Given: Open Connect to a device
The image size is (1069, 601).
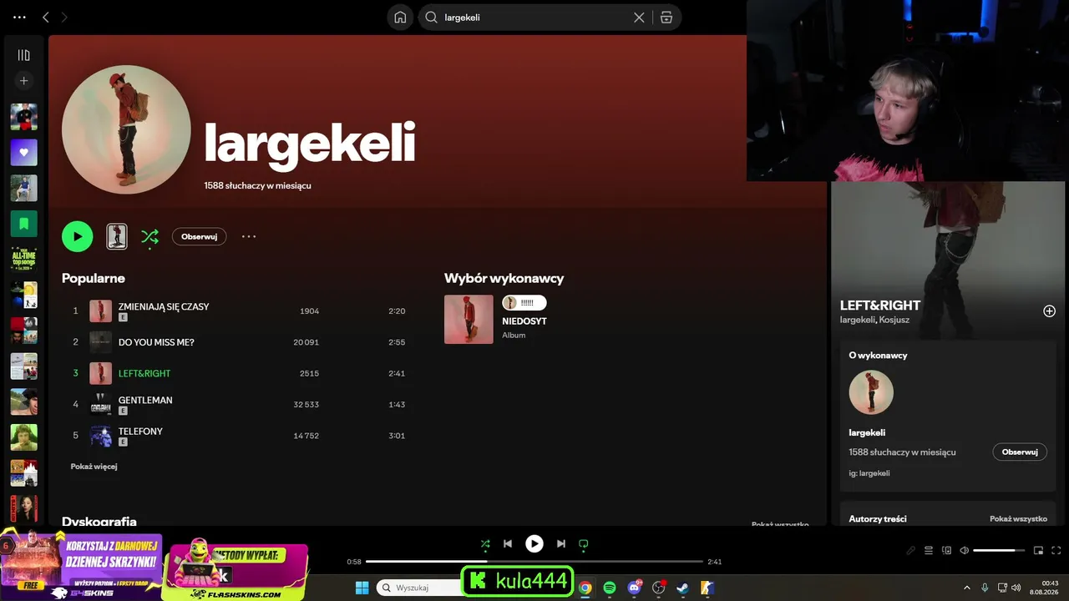Looking at the screenshot, I should click(947, 551).
